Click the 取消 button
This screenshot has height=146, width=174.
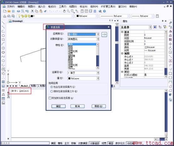pyautogui.click(x=78, y=106)
